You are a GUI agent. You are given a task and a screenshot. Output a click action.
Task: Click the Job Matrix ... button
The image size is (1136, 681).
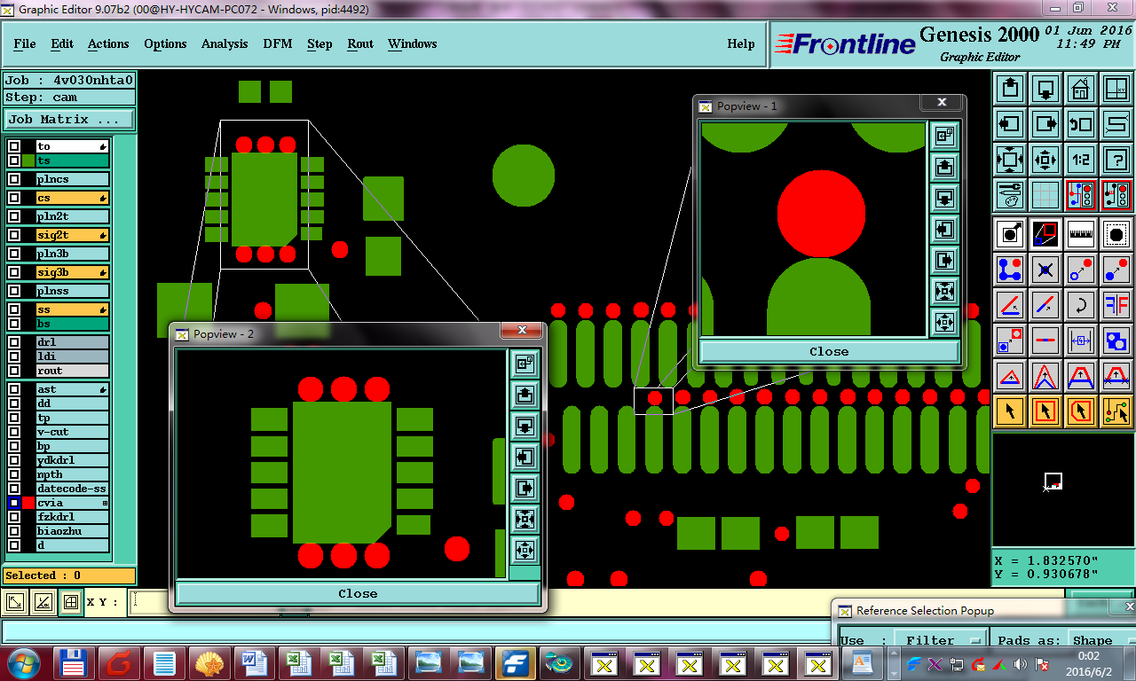(69, 119)
